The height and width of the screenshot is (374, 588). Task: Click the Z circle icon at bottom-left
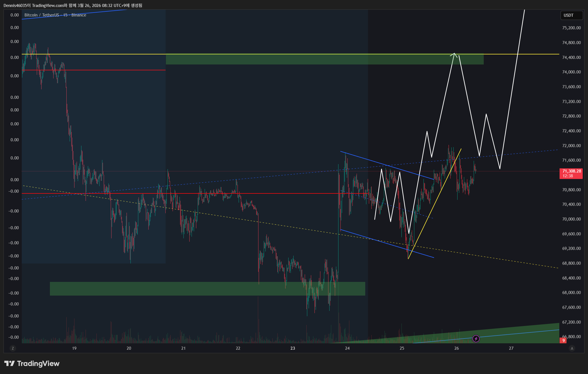(x=13, y=348)
